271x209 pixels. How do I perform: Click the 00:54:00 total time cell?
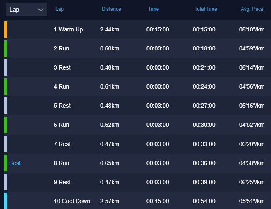click(x=204, y=201)
